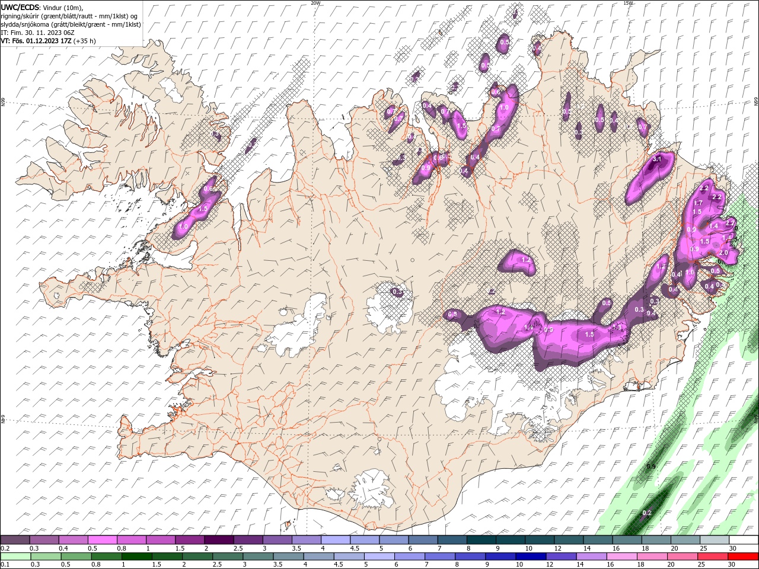This screenshot has width=759, height=569.
Task: Click the 'IT: Fim. 30. 11. 2023 06Z' line
Action: [38, 33]
